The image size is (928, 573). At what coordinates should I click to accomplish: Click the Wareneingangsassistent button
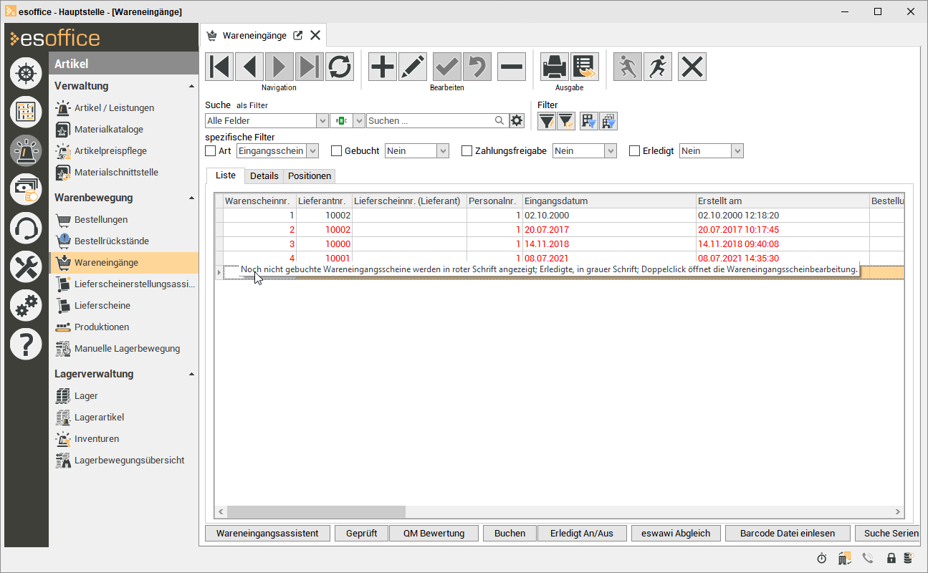tap(267, 534)
